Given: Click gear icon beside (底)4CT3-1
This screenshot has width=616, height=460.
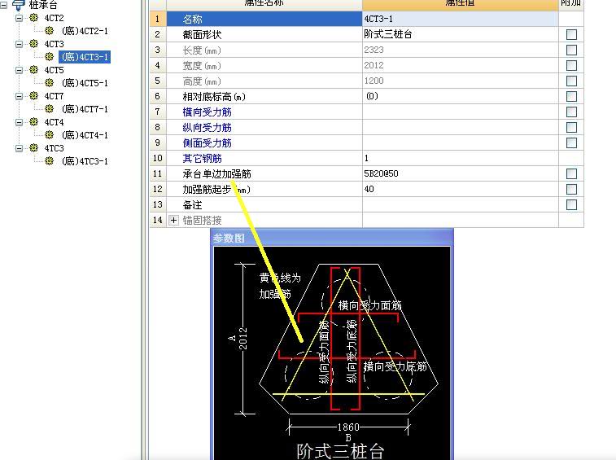Looking at the screenshot, I should (x=49, y=57).
